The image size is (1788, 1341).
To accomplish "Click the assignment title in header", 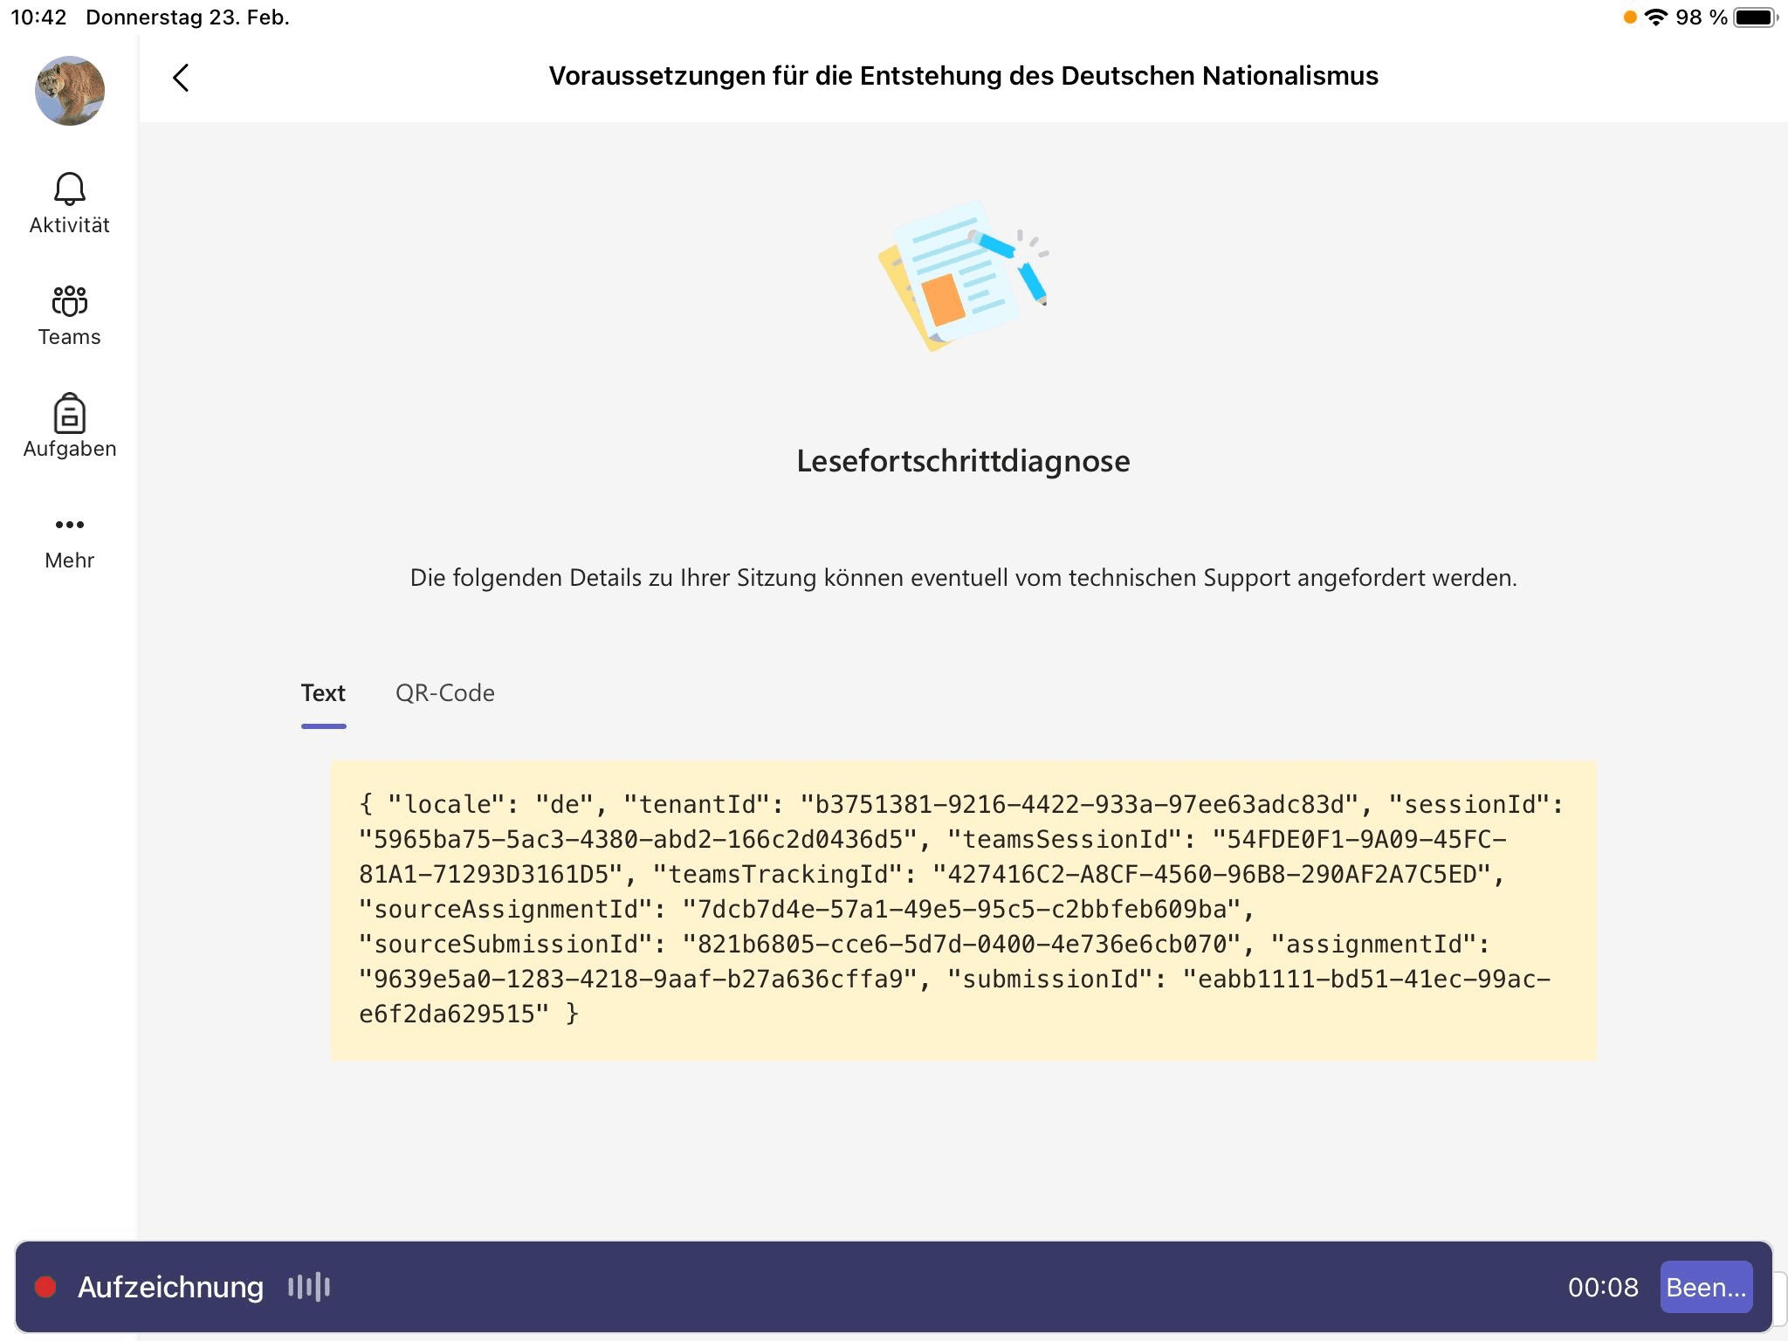I will [963, 76].
